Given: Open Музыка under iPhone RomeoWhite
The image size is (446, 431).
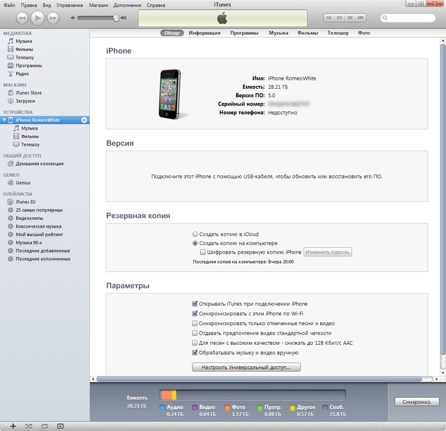Looking at the screenshot, I should point(30,128).
